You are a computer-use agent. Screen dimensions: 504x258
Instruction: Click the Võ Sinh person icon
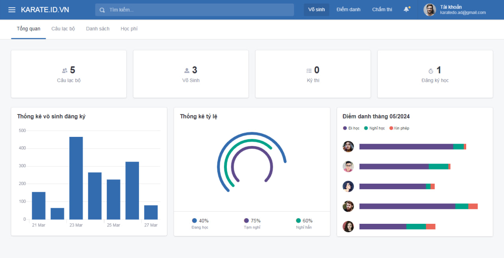click(187, 70)
